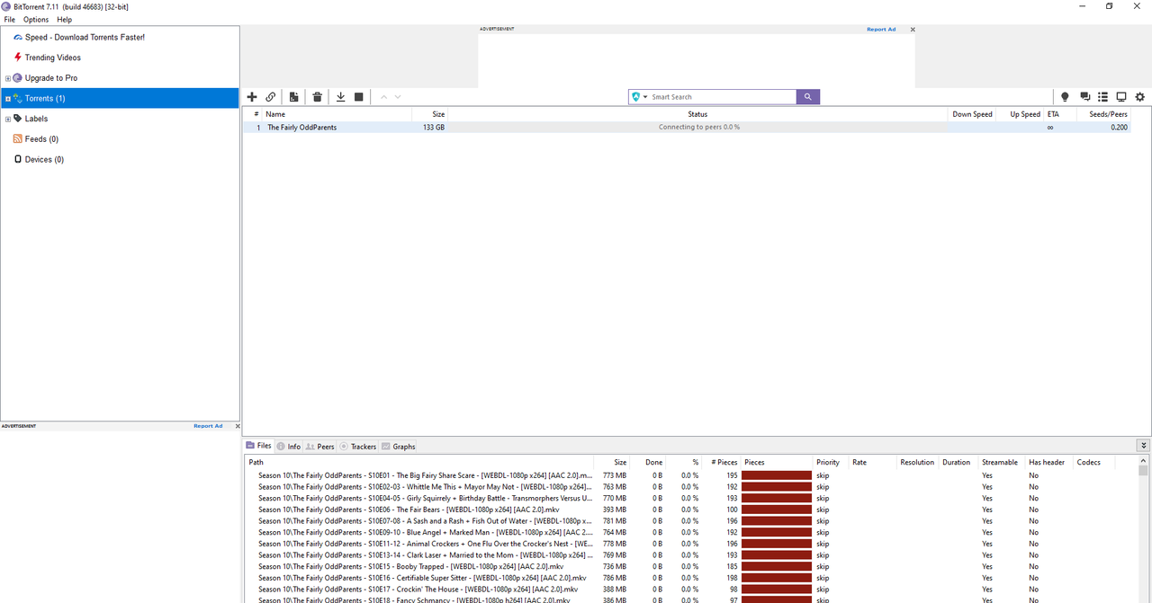Click Report Ad link in sidebar ad
1152x603 pixels.
(x=208, y=426)
